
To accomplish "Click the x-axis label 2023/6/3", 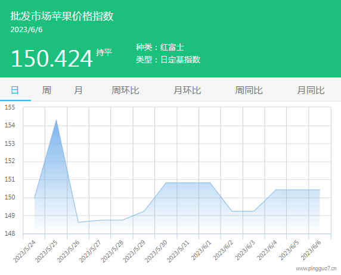I will point(245,251).
